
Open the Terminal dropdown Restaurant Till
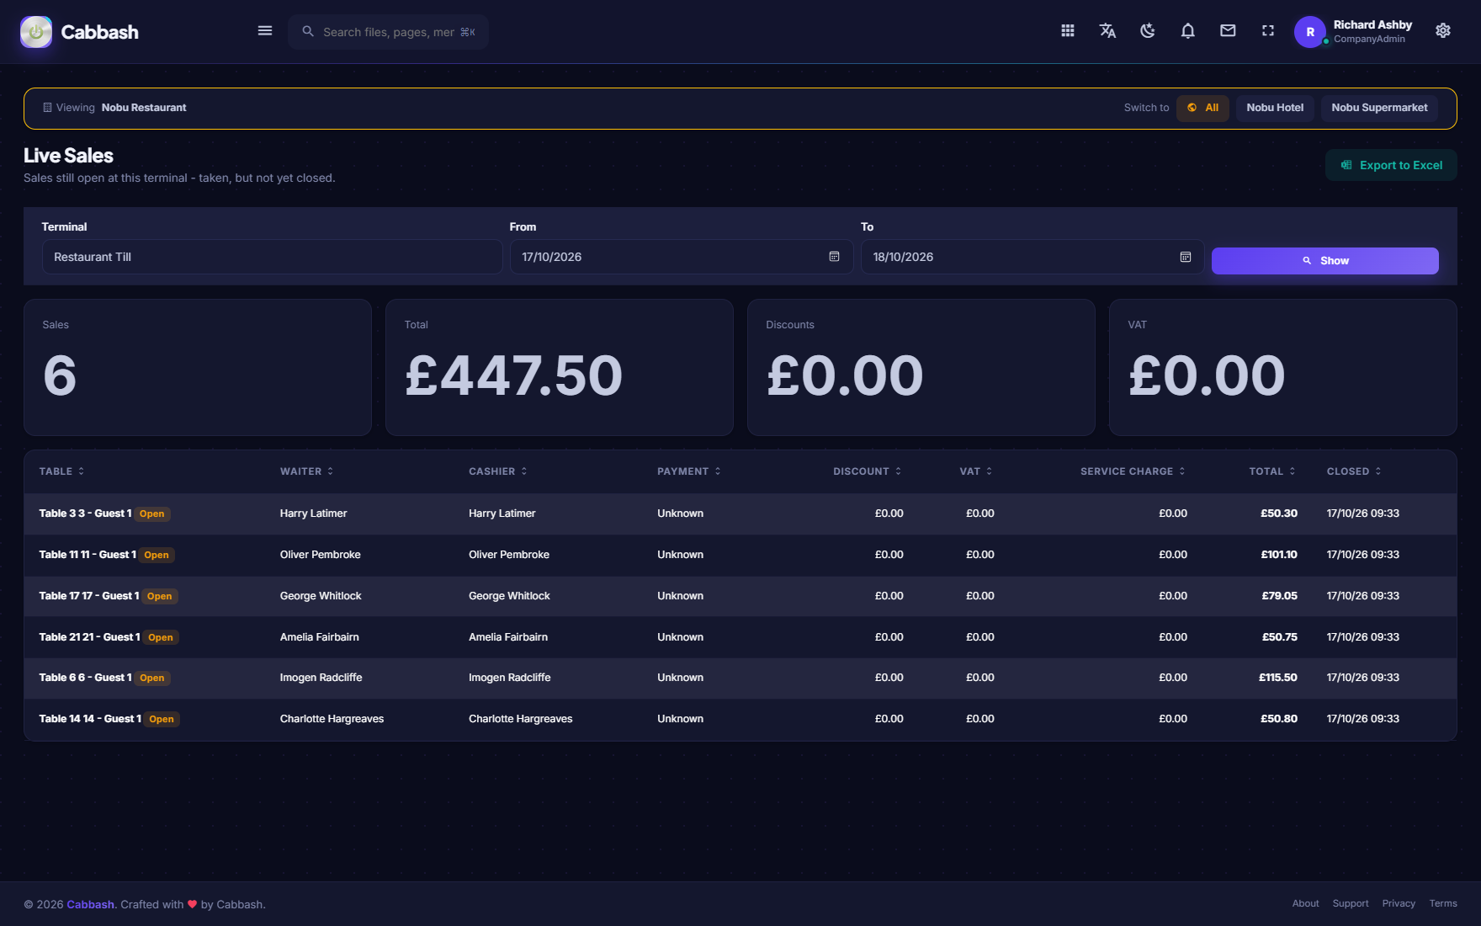[x=273, y=257]
